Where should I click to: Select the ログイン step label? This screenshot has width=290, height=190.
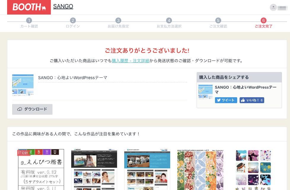[x=73, y=26]
